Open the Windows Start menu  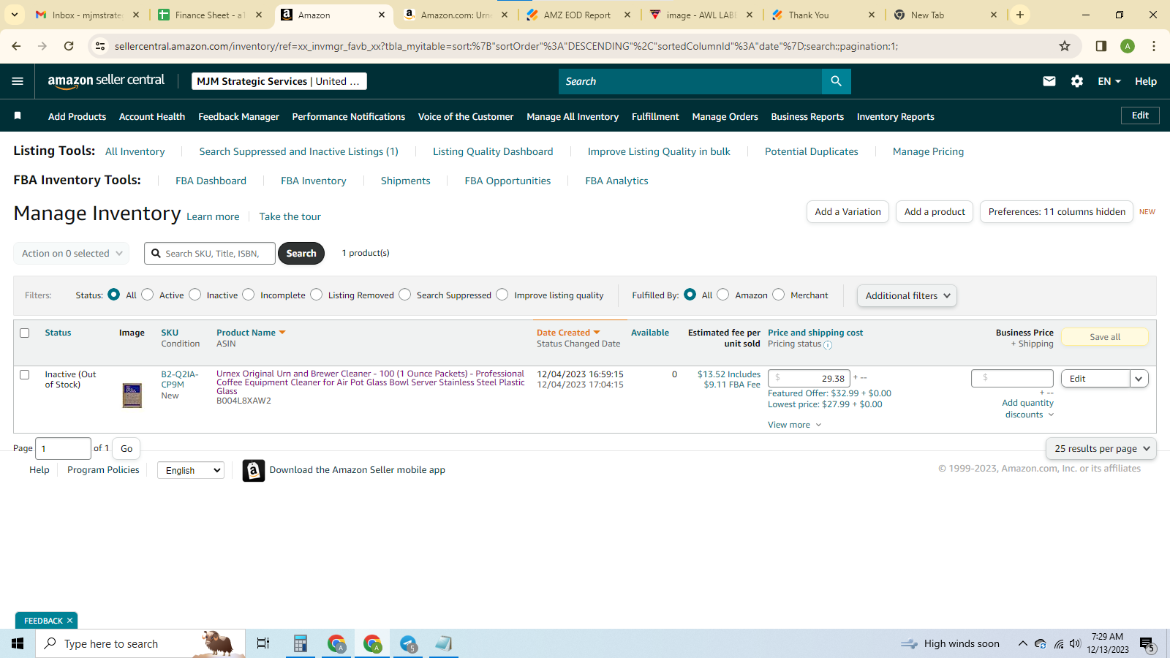tap(18, 643)
